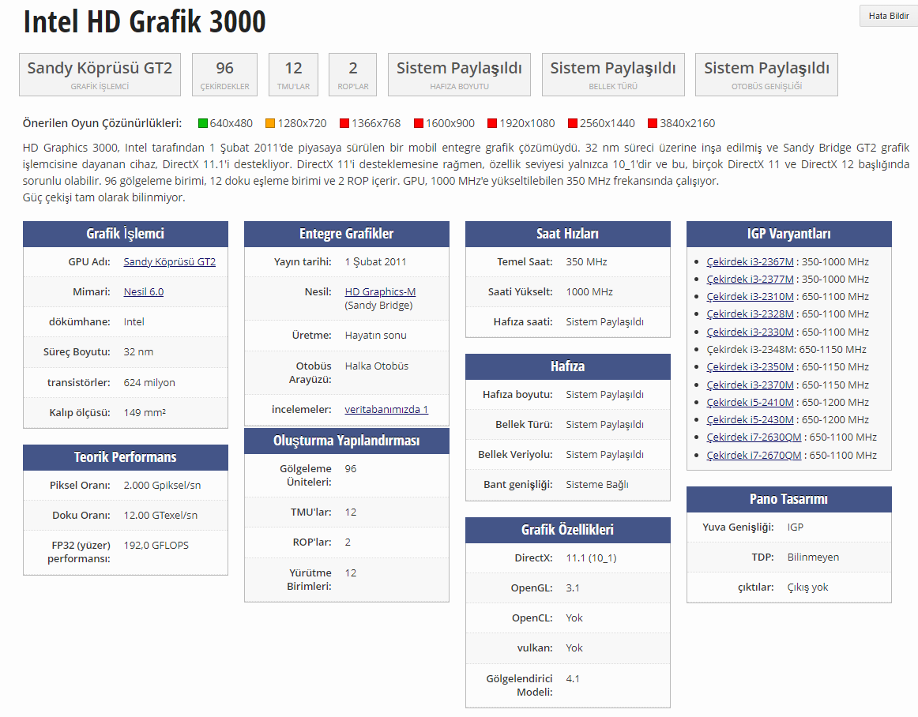Click the Intel foundry value
This screenshot has width=918, height=717.
click(x=134, y=322)
